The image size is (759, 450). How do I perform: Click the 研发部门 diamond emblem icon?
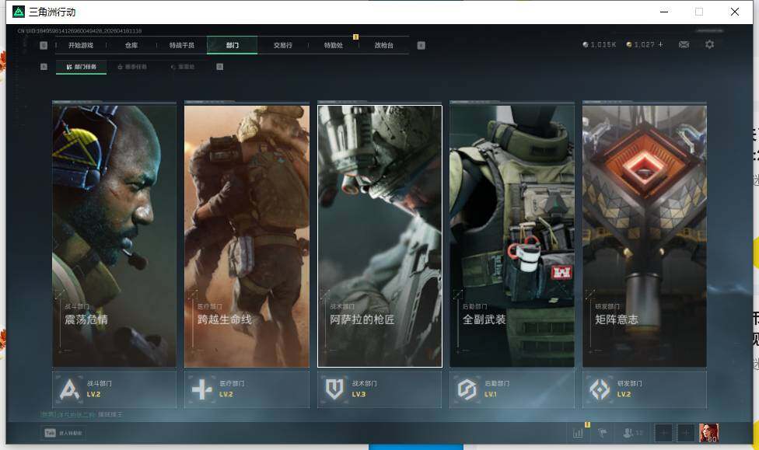pyautogui.click(x=600, y=389)
